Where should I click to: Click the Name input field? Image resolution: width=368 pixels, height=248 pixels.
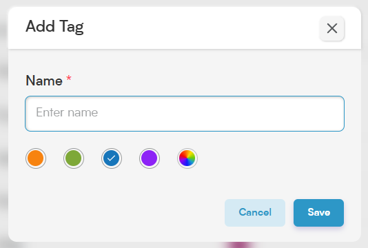(x=185, y=114)
